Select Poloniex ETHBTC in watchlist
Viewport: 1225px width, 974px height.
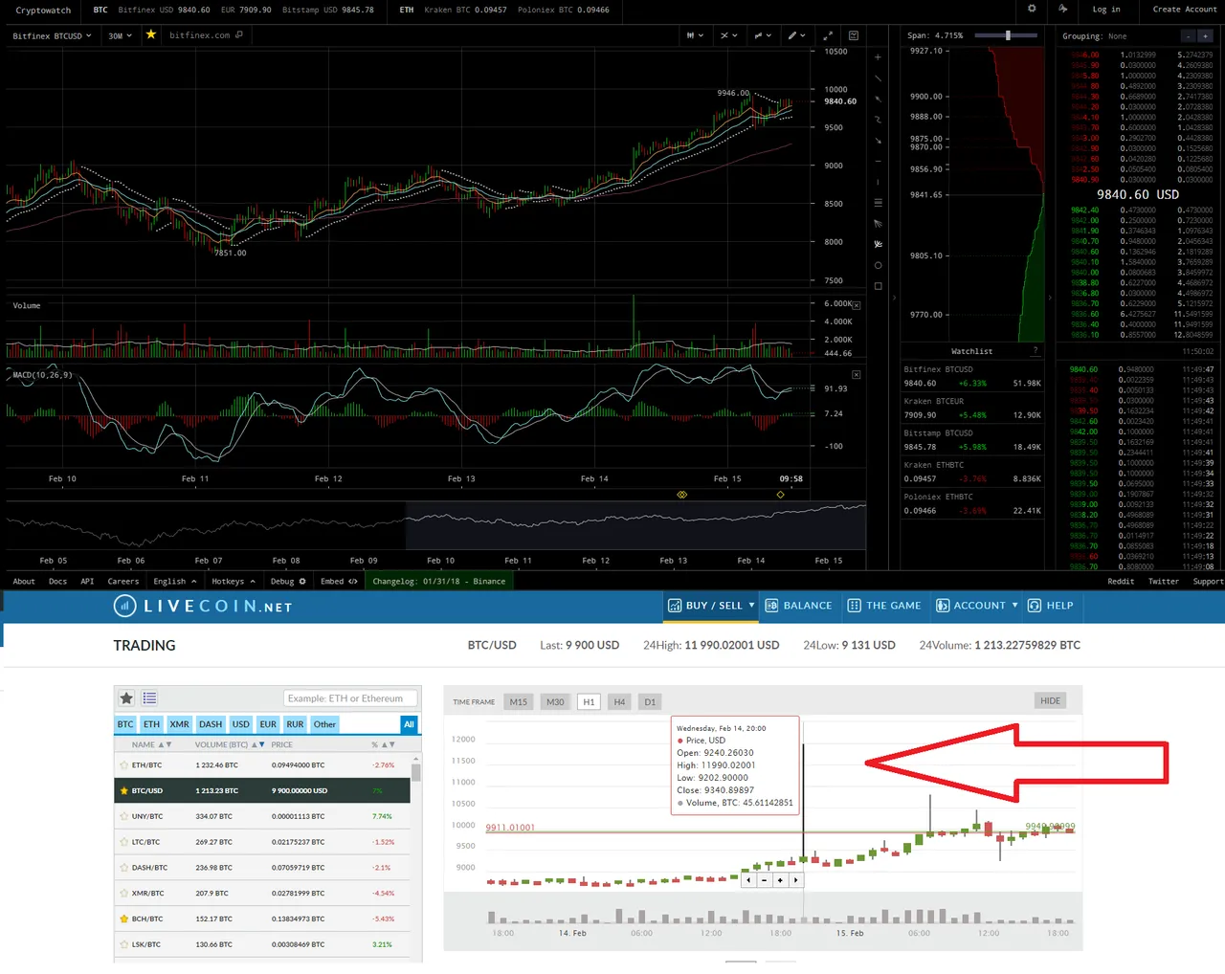coord(972,504)
